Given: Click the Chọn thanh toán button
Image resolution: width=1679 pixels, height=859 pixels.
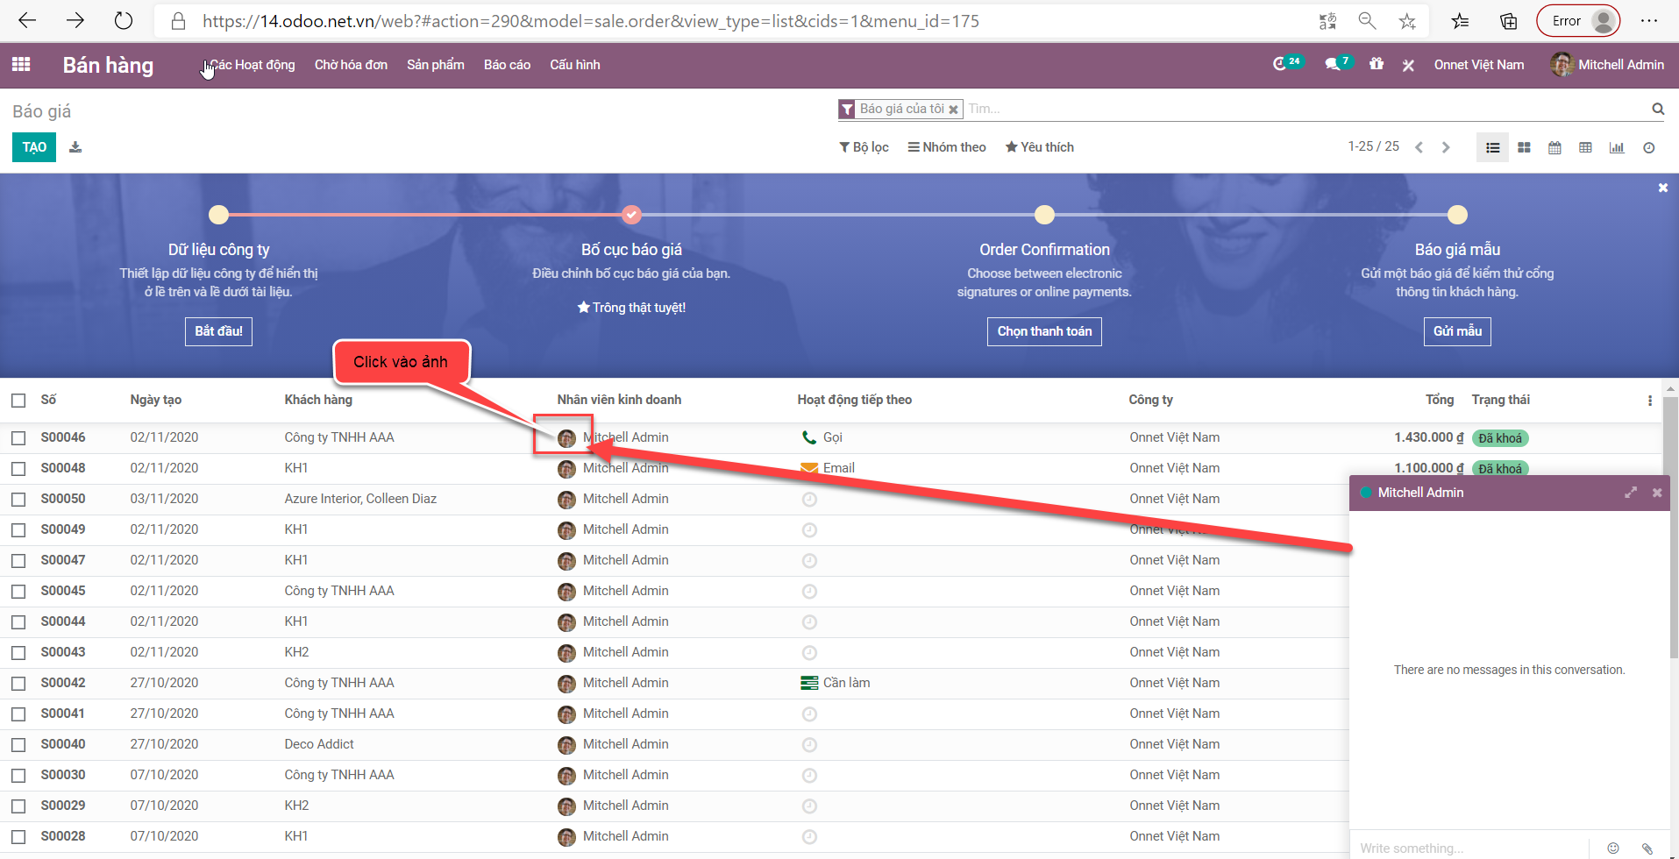Looking at the screenshot, I should (x=1043, y=331).
